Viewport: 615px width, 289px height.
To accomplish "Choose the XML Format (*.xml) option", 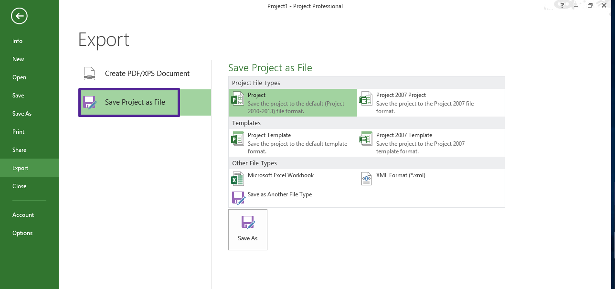I will coord(400,176).
